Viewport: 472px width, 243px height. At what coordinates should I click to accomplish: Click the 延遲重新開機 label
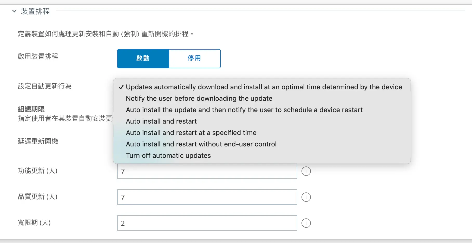click(x=38, y=141)
